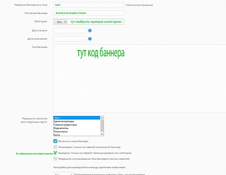This screenshot has width=226, height=175.
Task: Click the groups list scroll up arrow
Action: pos(102,118)
